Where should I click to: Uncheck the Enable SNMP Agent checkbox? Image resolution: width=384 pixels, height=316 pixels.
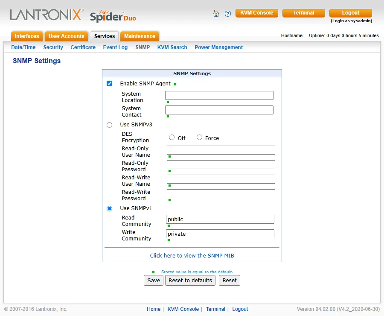pos(110,84)
